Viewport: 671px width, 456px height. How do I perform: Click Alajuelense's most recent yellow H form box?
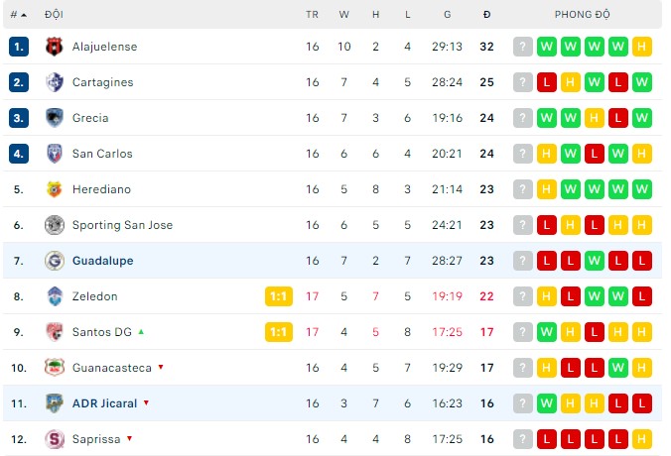pyautogui.click(x=641, y=47)
